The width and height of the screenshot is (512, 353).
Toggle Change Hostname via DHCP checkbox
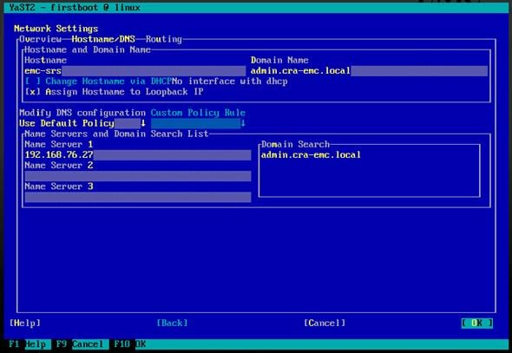(98, 82)
